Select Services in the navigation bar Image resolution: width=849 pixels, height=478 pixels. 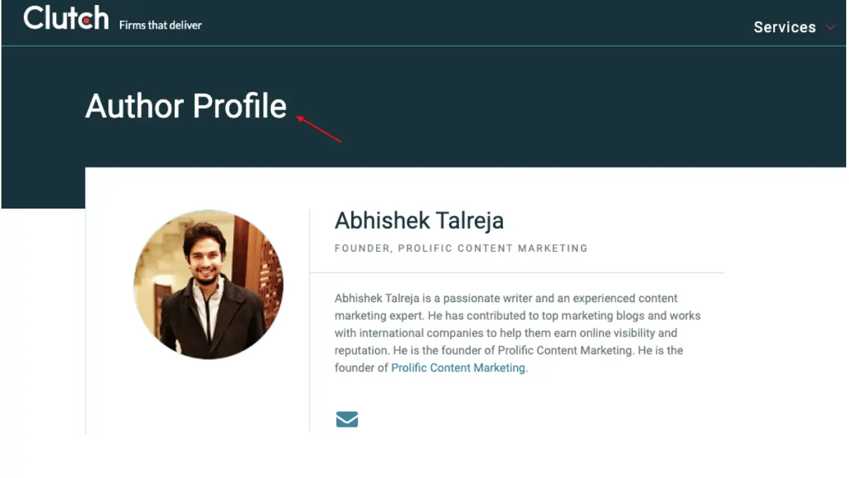[784, 27]
